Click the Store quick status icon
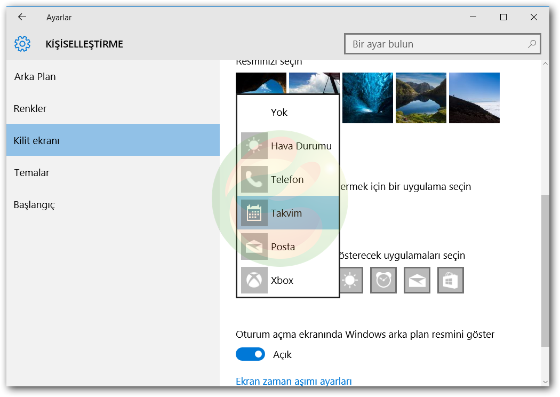The width and height of the screenshot is (560, 397). [451, 280]
